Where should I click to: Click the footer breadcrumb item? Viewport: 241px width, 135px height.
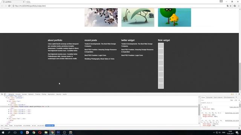pos(11,126)
